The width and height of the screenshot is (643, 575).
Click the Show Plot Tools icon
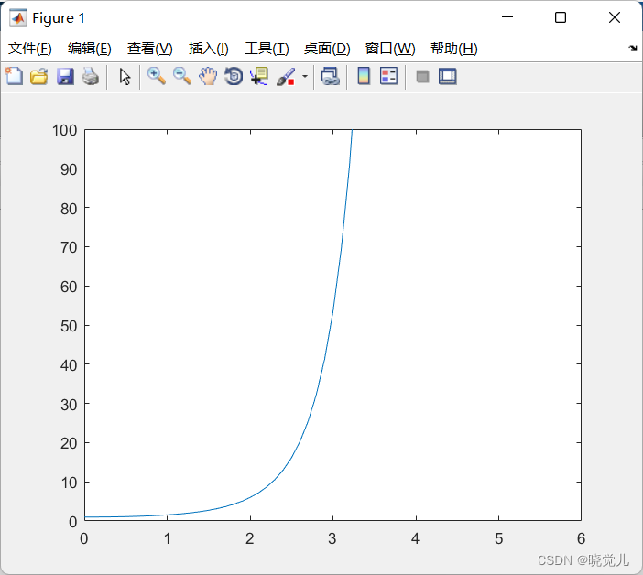447,77
